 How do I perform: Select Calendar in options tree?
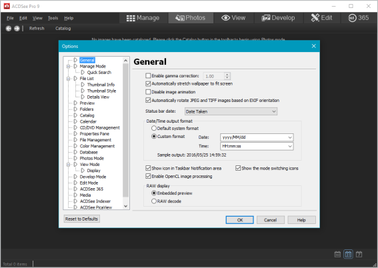[x=88, y=121]
